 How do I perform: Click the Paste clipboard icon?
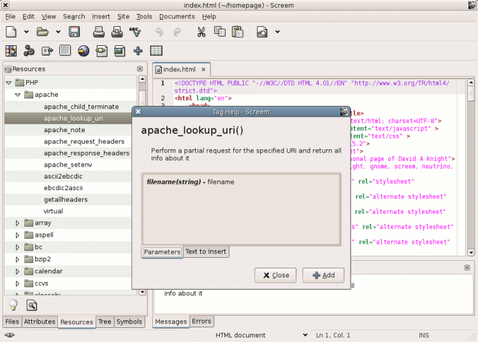[237, 31]
